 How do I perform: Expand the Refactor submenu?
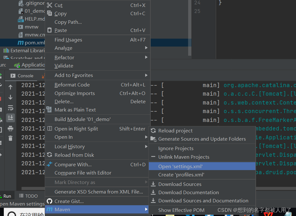[64, 57]
